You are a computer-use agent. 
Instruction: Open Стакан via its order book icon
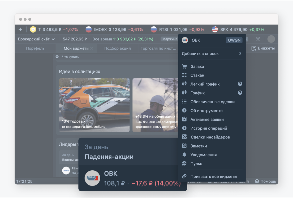pos(184,75)
